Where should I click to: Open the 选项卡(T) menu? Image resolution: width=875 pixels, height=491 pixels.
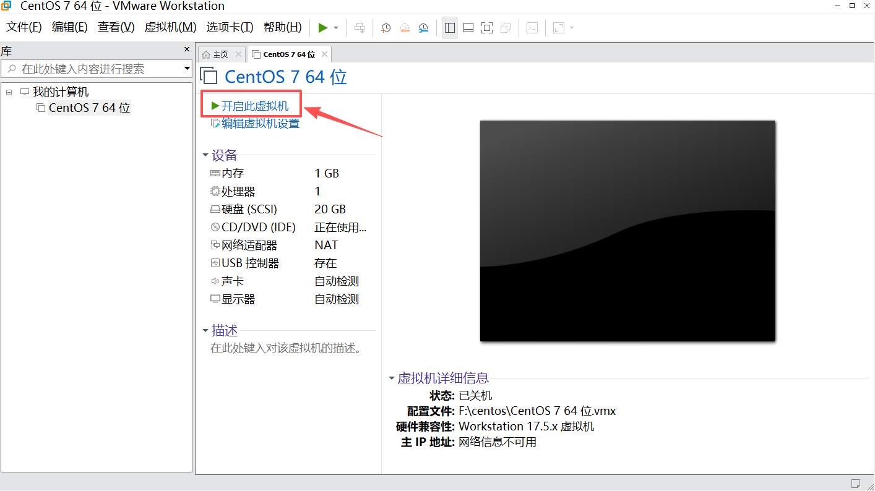(230, 27)
